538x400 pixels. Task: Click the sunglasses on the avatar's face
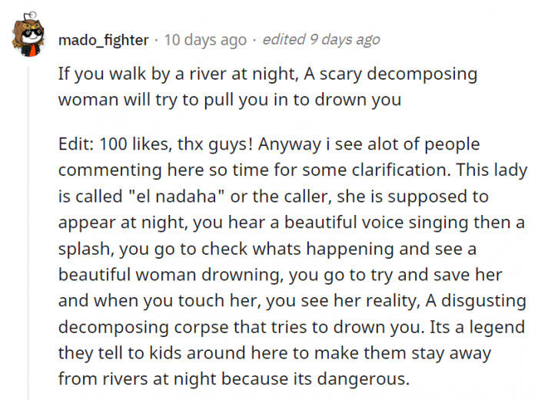tap(32, 34)
